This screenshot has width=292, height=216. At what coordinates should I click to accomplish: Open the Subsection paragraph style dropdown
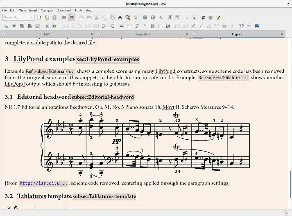18,18
